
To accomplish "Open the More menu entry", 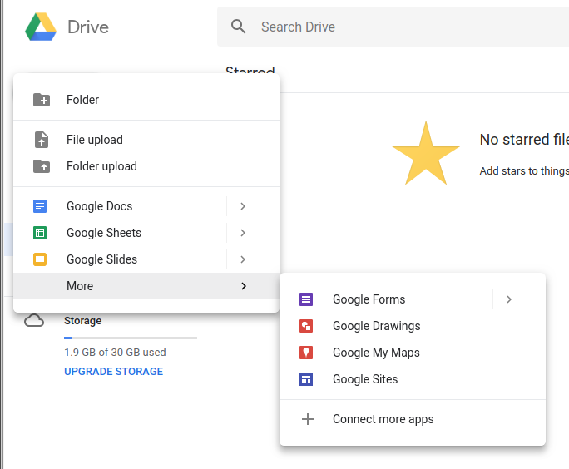I will [146, 286].
